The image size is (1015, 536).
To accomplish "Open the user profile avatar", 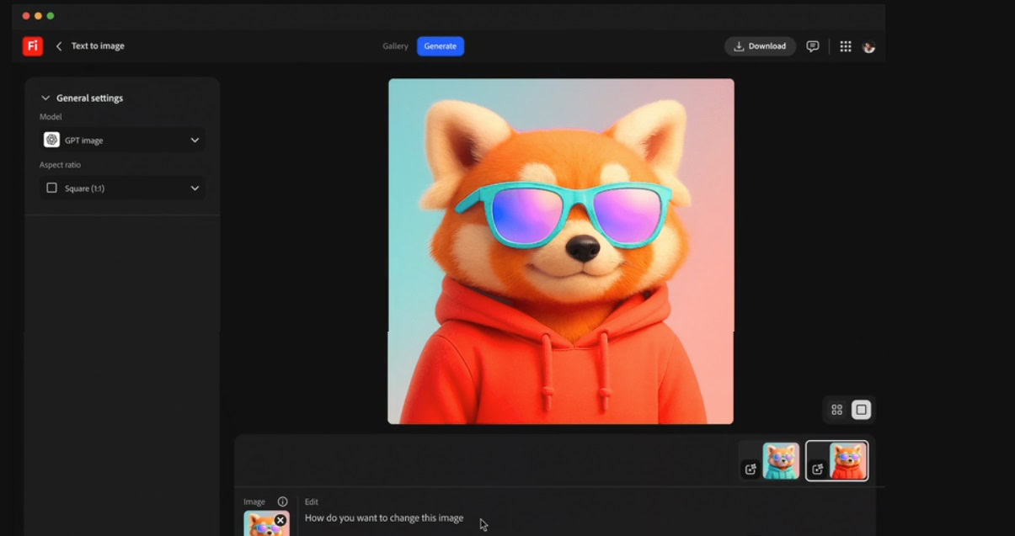I will (x=868, y=47).
